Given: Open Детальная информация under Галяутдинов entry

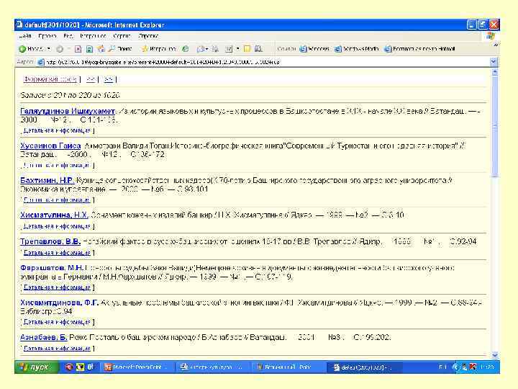Looking at the screenshot, I should coord(57,130).
